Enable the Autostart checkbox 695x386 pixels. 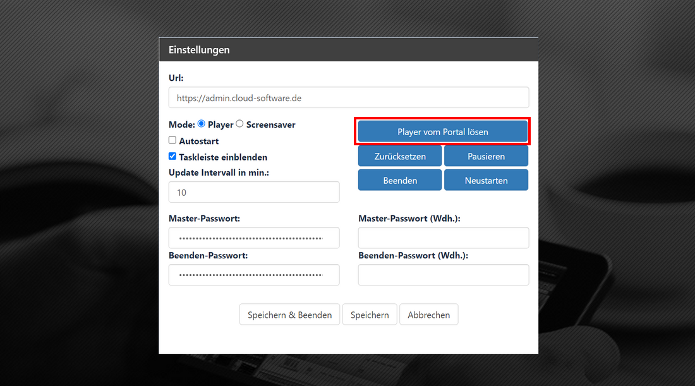coord(172,141)
